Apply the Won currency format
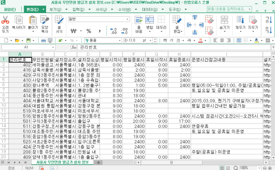 tap(74, 31)
